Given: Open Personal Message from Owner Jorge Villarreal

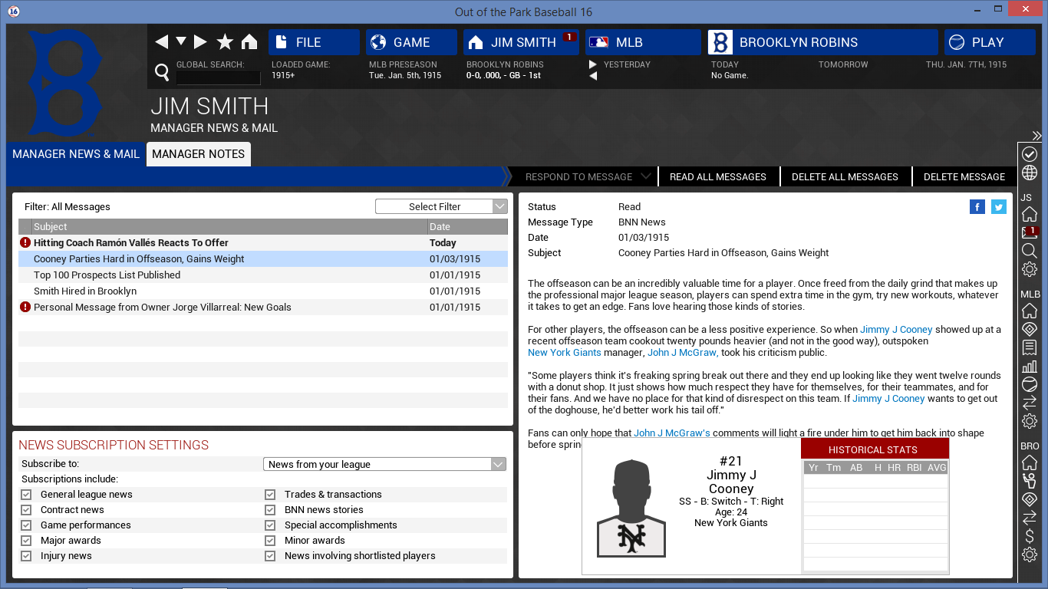Looking at the screenshot, I should (263, 308).
